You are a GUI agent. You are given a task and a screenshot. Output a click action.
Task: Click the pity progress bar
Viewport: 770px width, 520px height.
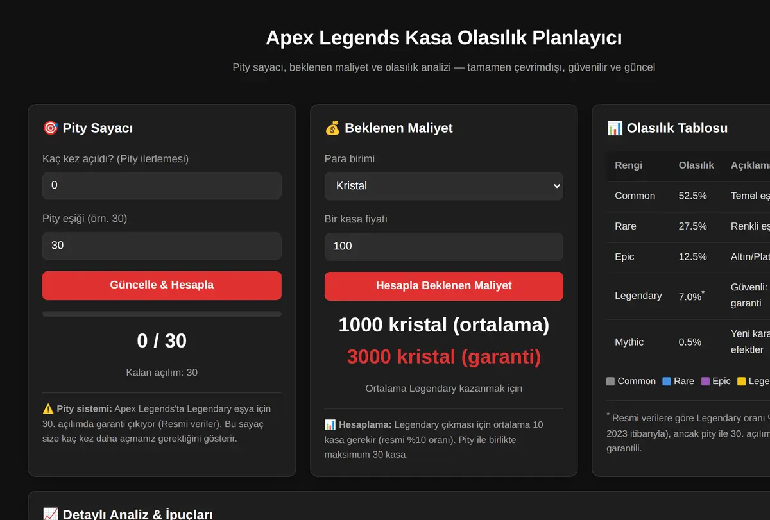[x=162, y=314]
